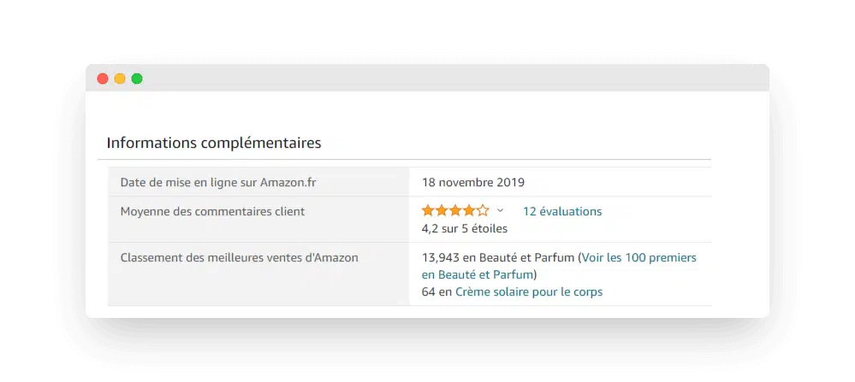Click the Informations complémentaires heading
Viewport: 855px width, 382px height.
(214, 143)
